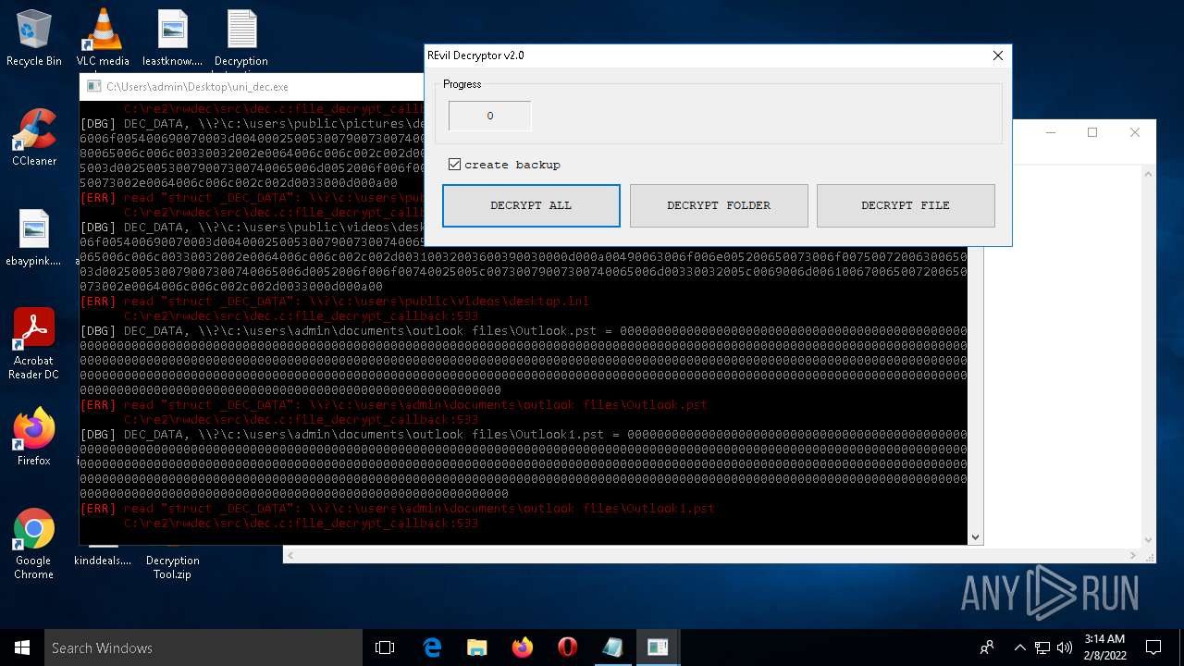The width and height of the screenshot is (1184, 666).
Task: Click the REvil Decryptor v2.0 title text
Action: [475, 55]
